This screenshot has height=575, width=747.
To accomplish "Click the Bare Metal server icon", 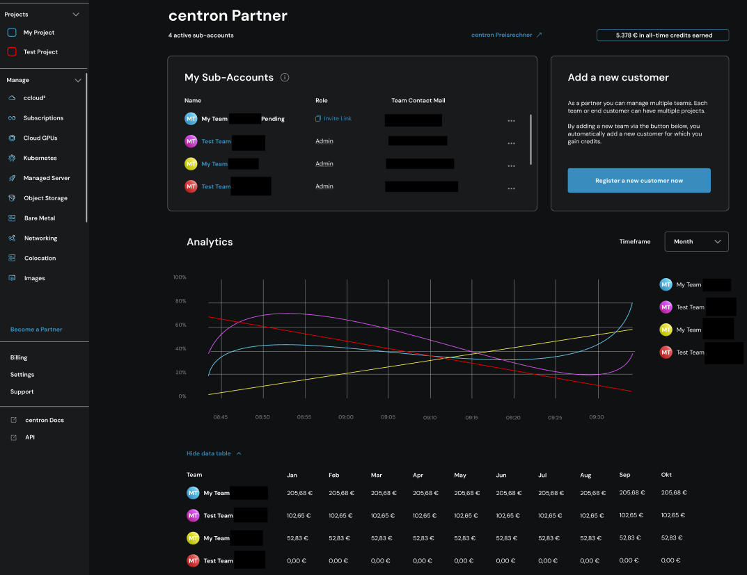I will click(12, 218).
